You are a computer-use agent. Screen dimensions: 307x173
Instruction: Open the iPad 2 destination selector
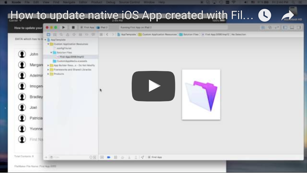tap(102, 27)
